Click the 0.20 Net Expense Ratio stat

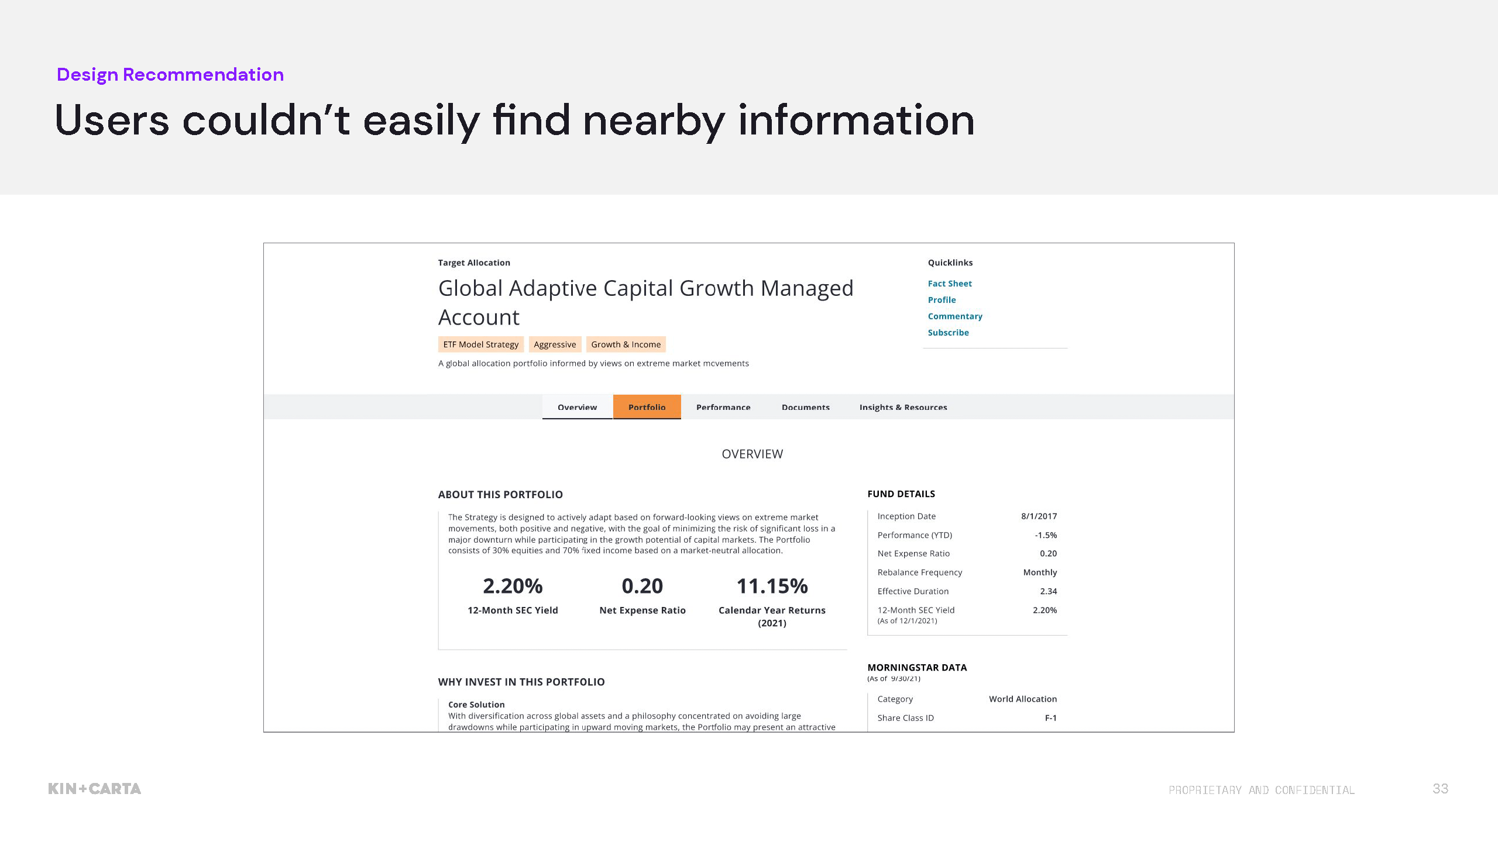[642, 586]
